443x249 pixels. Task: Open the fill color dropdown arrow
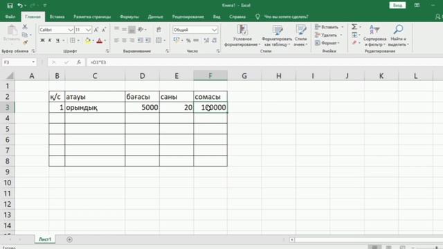(x=93, y=41)
